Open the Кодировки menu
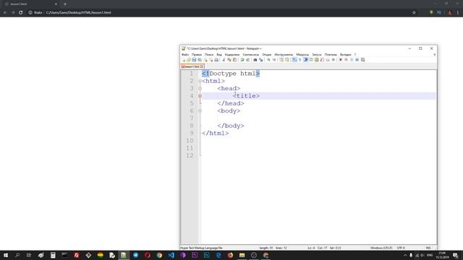 (x=232, y=55)
